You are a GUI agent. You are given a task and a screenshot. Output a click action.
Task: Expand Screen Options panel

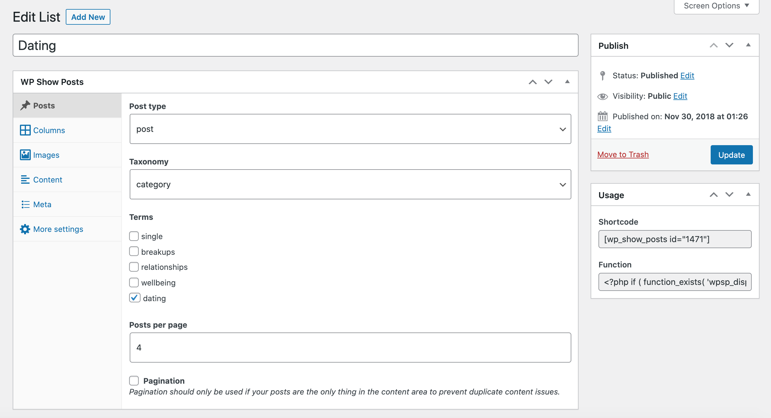coord(716,6)
